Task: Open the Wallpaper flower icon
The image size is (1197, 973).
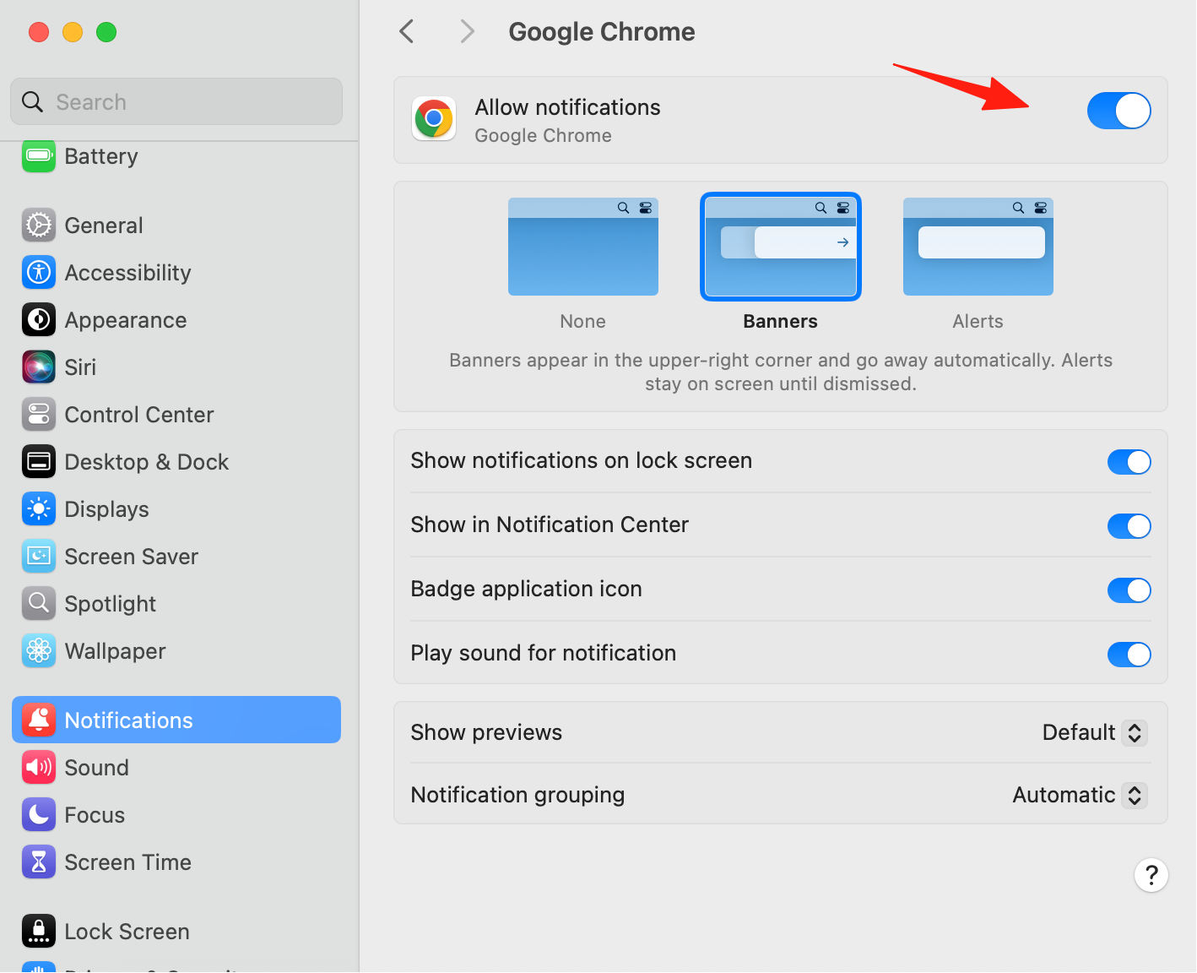Action: pyautogui.click(x=39, y=651)
